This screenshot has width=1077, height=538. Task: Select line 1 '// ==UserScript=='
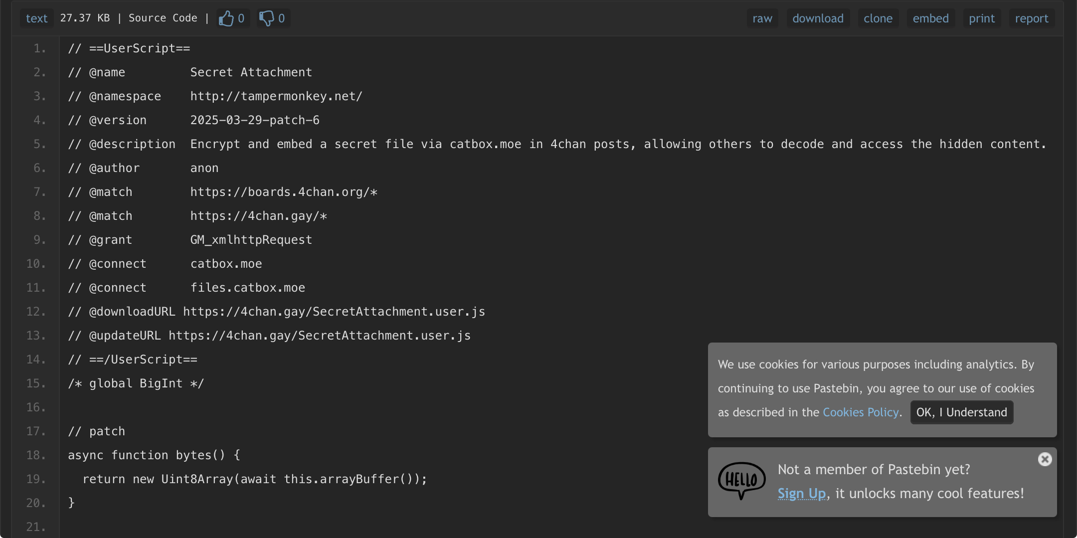(x=129, y=48)
